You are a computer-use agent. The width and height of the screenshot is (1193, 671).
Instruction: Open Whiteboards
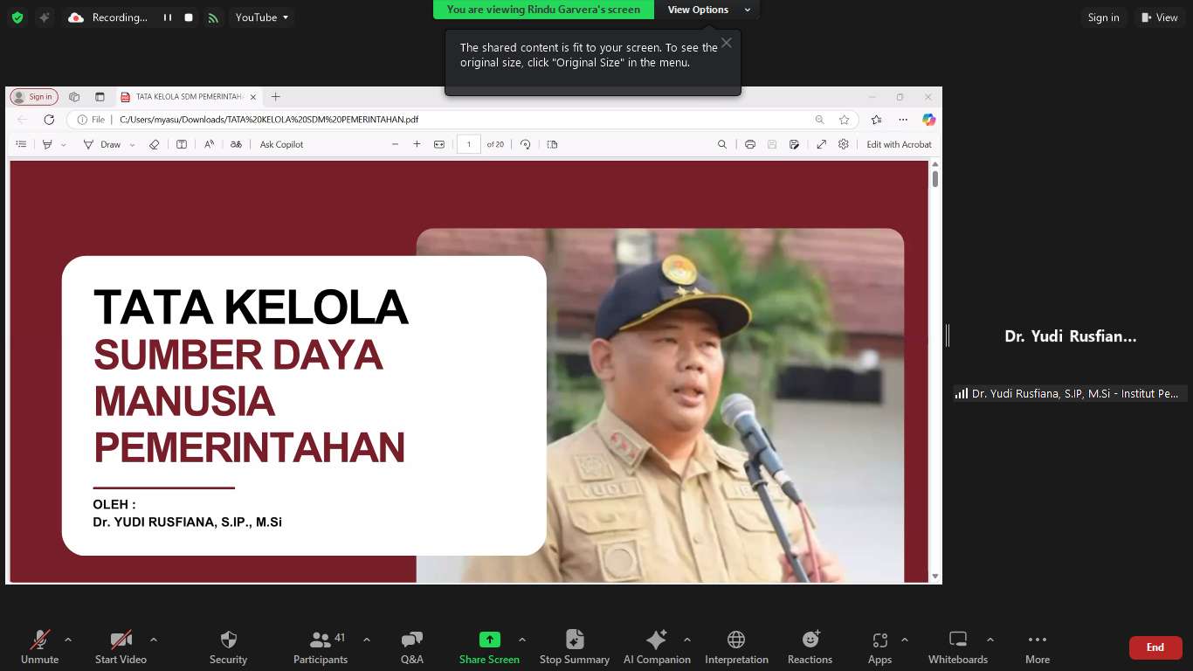pos(957,640)
